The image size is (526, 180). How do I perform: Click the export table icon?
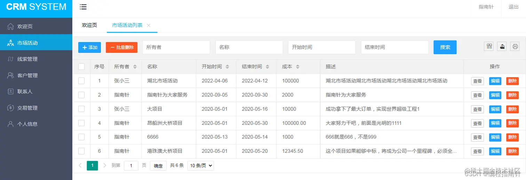pos(502,46)
